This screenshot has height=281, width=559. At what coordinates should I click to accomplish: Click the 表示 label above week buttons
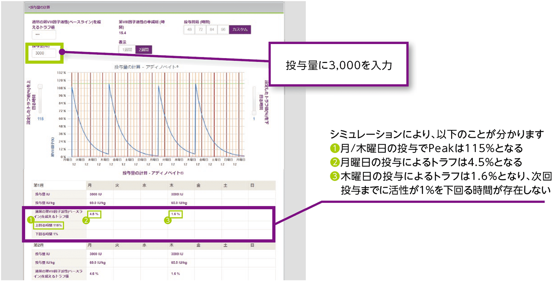[122, 42]
